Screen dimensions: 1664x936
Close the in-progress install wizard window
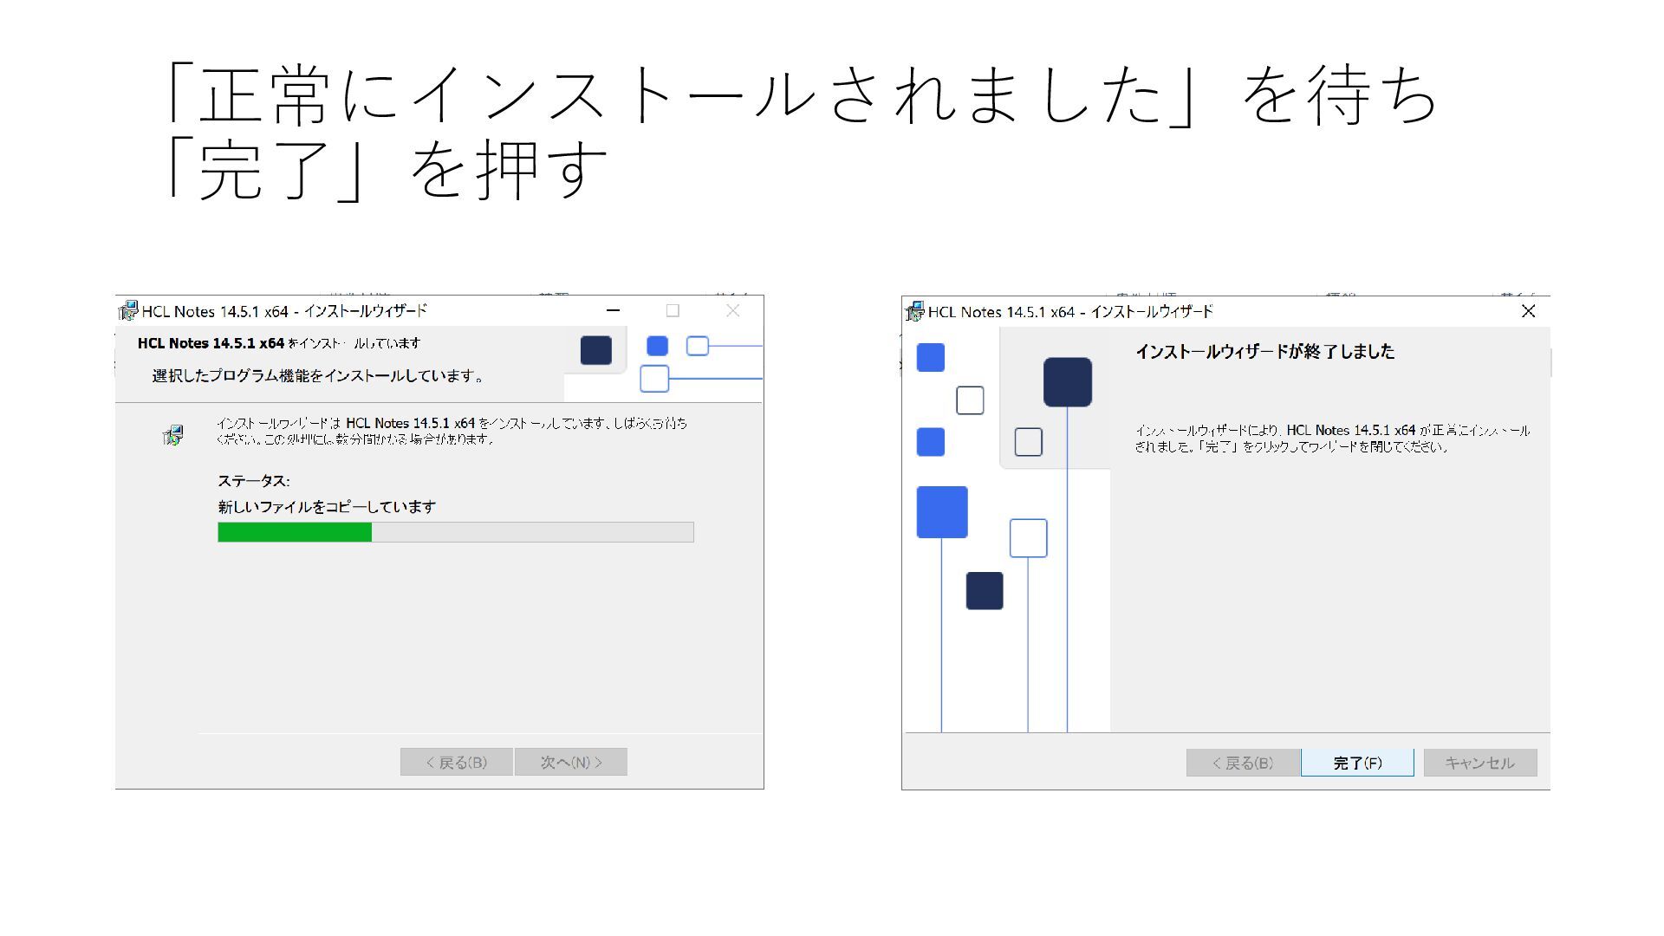click(732, 310)
